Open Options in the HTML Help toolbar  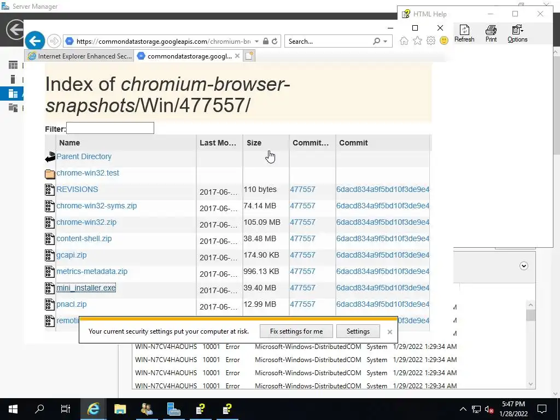517,33
